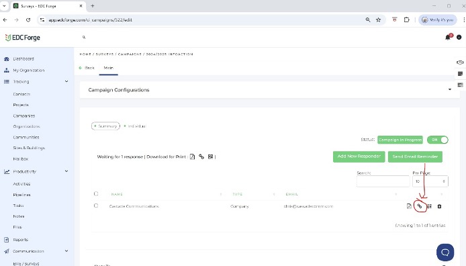Open the chat support bubble
Image resolution: width=466 pixels, height=266 pixels.
(445, 253)
